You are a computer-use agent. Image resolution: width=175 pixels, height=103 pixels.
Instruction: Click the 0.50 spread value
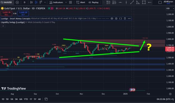[x=15, y=14]
